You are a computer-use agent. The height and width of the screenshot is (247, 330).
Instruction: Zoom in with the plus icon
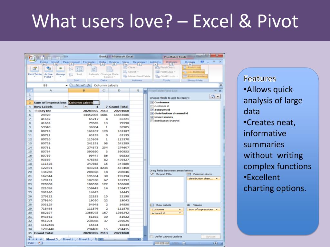point(215,243)
